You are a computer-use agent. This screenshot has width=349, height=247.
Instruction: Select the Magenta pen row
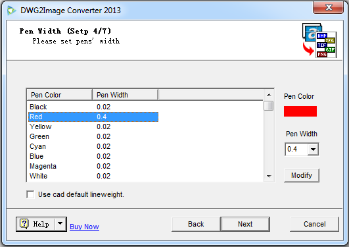(93, 166)
